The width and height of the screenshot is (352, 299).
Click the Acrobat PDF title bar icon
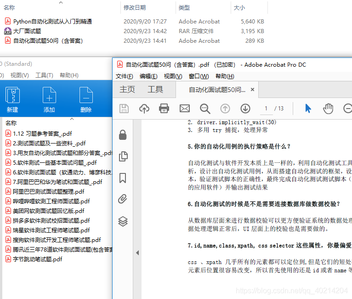pyautogui.click(x=120, y=64)
